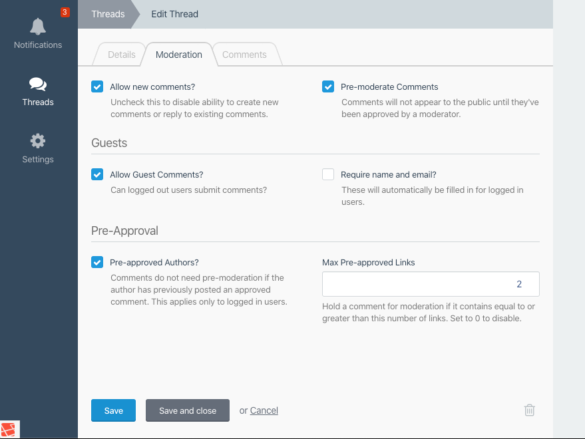This screenshot has height=439, width=585.
Task: Open Threads speech bubbles icon
Action: pyautogui.click(x=38, y=84)
